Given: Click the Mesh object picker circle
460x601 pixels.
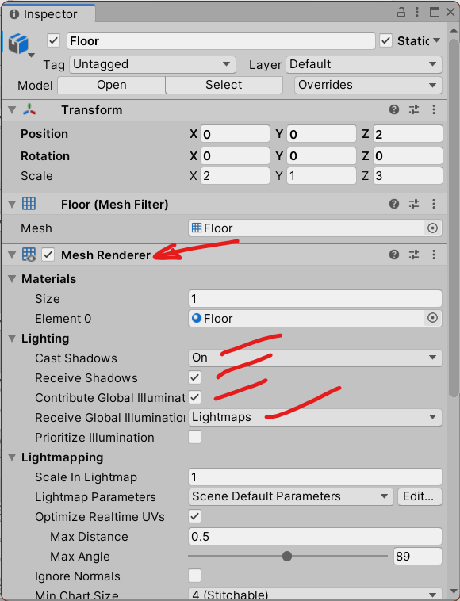Looking at the screenshot, I should tap(432, 228).
